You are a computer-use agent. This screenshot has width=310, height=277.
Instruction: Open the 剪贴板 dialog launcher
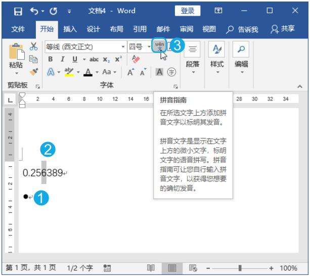pos(38,86)
